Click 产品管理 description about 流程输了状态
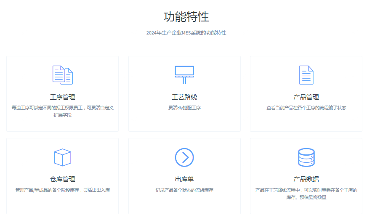 point(306,108)
